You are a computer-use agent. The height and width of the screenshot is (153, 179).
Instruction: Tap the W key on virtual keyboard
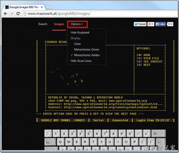click(69, 142)
